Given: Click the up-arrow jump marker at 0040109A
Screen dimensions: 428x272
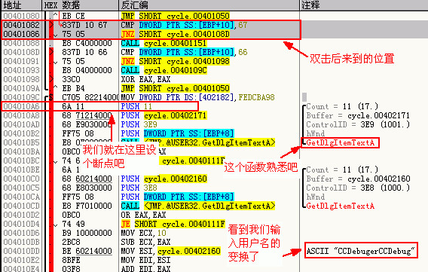Looking at the screenshot, I should coord(56,87).
